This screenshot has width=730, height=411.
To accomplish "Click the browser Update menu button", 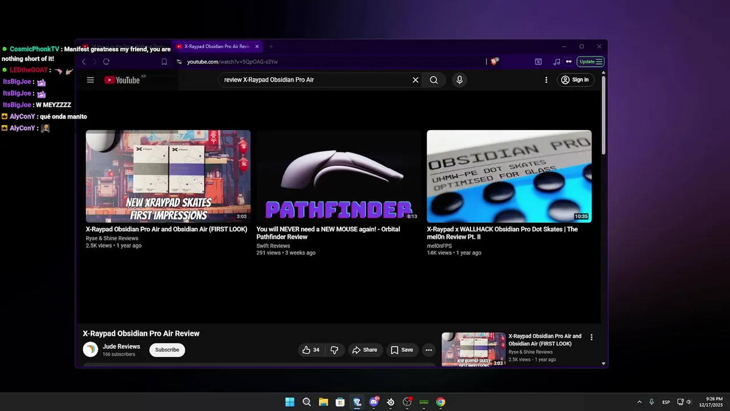I will (x=590, y=62).
